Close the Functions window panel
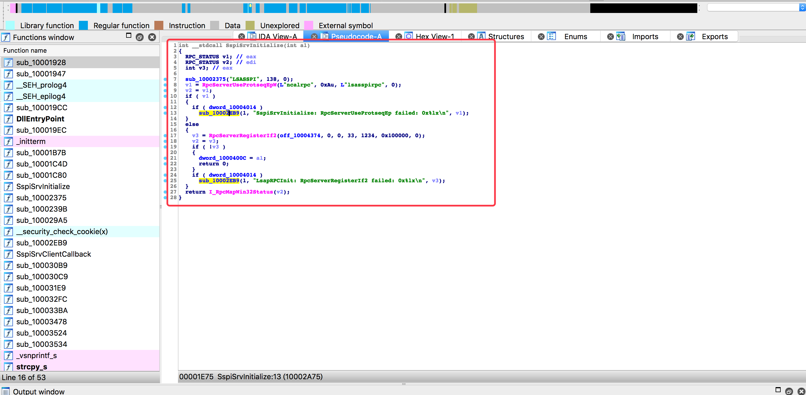 pos(152,37)
